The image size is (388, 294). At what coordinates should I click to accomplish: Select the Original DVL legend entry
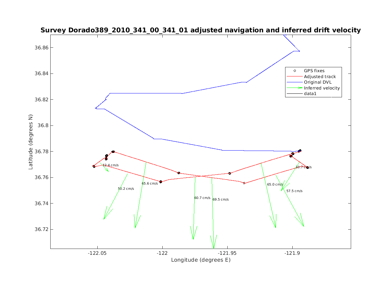point(317,82)
